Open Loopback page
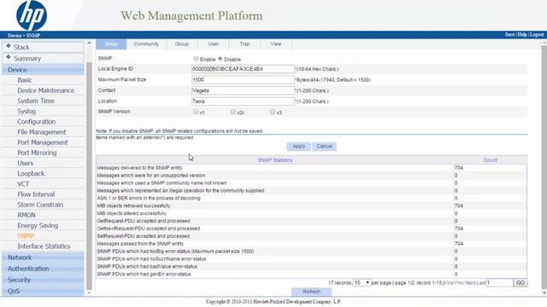547x307 pixels. 31,174
